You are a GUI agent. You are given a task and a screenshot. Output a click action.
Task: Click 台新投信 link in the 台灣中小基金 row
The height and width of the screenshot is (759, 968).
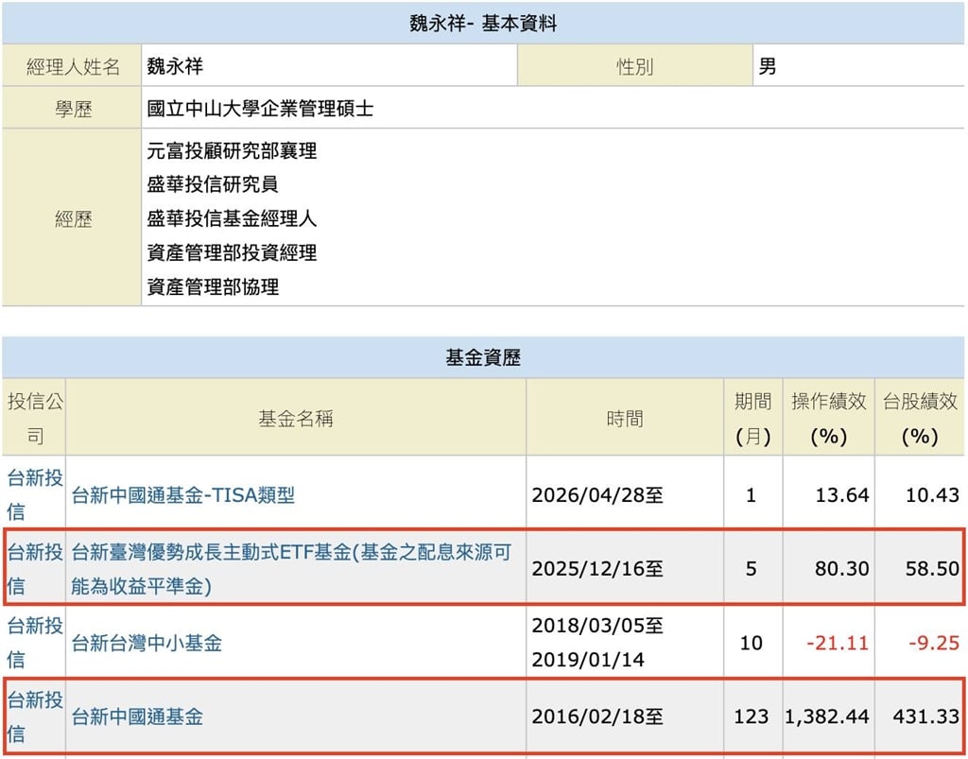click(x=35, y=643)
